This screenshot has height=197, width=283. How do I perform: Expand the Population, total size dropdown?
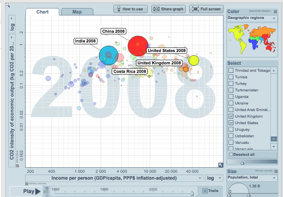(x=252, y=178)
